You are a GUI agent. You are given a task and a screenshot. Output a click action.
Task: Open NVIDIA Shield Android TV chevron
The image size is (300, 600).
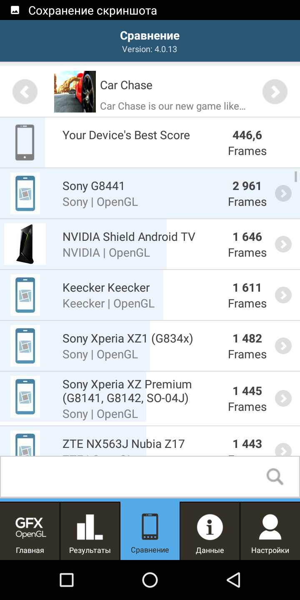coord(283,244)
